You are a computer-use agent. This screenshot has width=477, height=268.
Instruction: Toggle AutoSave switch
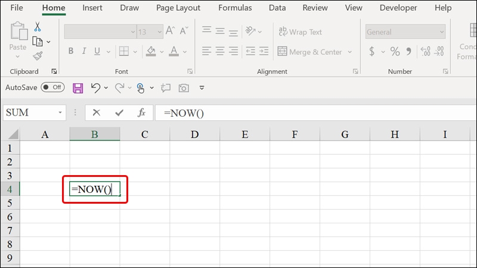pos(52,87)
